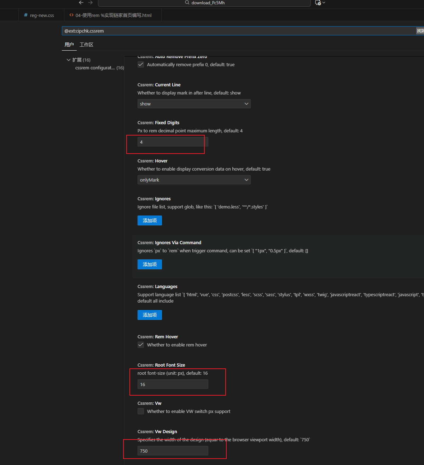
Task: Click the Root Font Size input showing 16
Action: 173,384
